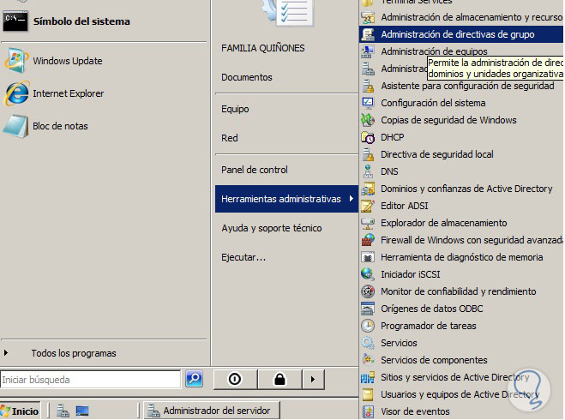Open Ayuda y soporte técnico
565x420 pixels.
272,228
